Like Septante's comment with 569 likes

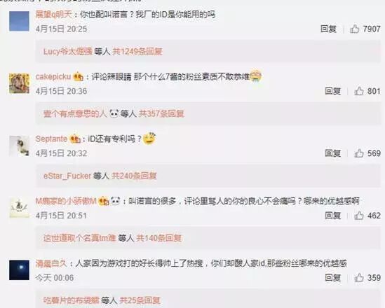(x=359, y=153)
